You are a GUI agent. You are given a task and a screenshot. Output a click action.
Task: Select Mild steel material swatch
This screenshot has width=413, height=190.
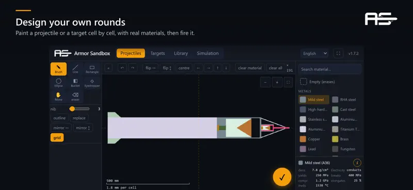[x=314, y=100]
